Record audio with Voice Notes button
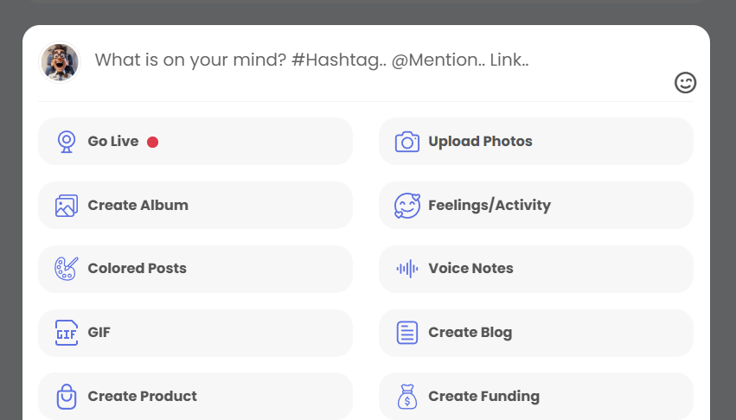 [x=536, y=269]
